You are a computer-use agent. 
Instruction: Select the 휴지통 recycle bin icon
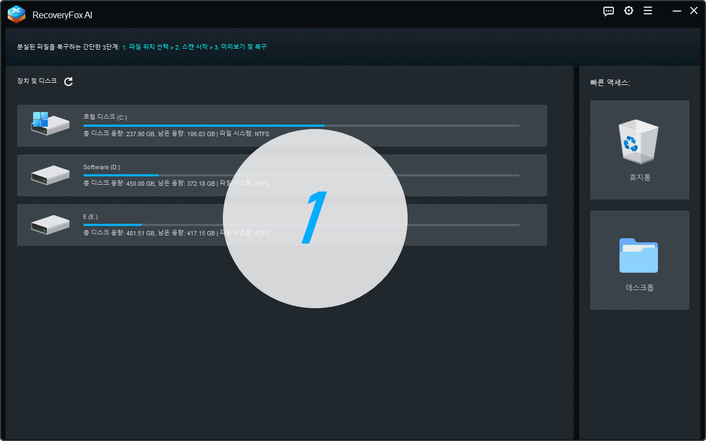639,143
